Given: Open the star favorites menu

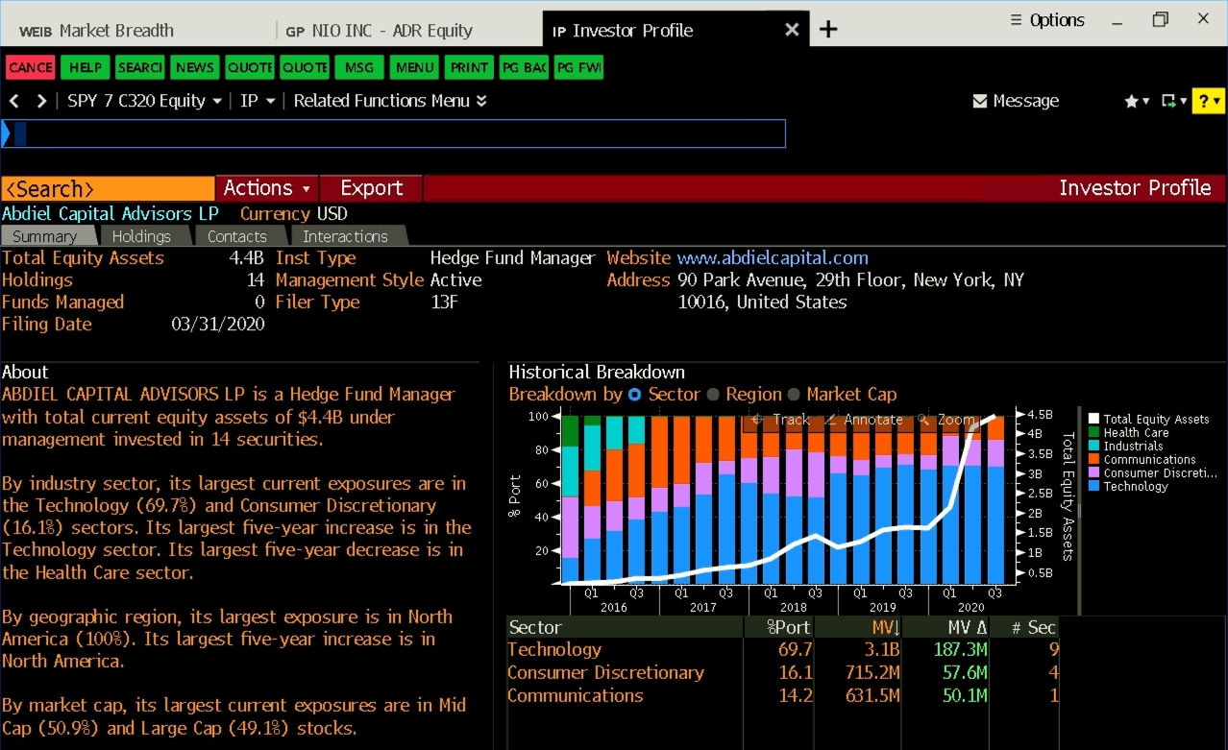Looking at the screenshot, I should pos(1132,101).
